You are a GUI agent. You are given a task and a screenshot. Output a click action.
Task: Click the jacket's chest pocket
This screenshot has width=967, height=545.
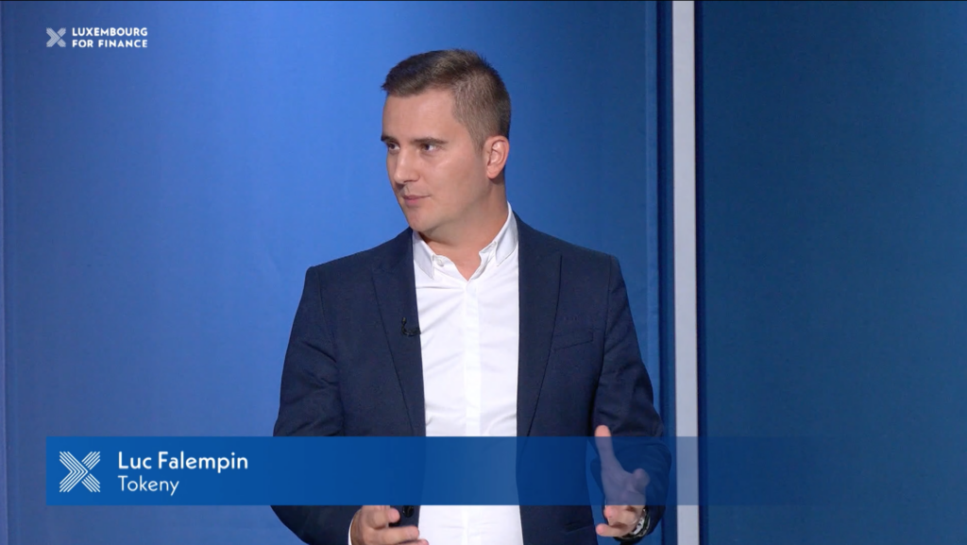tap(572, 338)
